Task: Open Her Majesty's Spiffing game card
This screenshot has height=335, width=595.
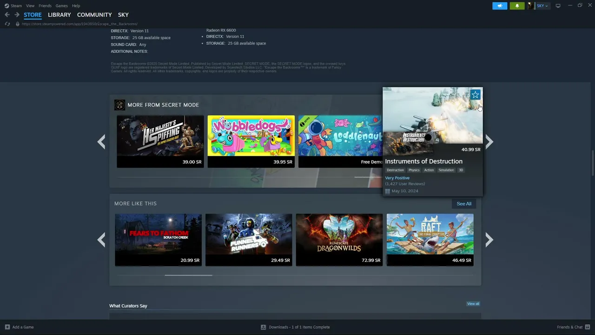Action: pos(160,141)
